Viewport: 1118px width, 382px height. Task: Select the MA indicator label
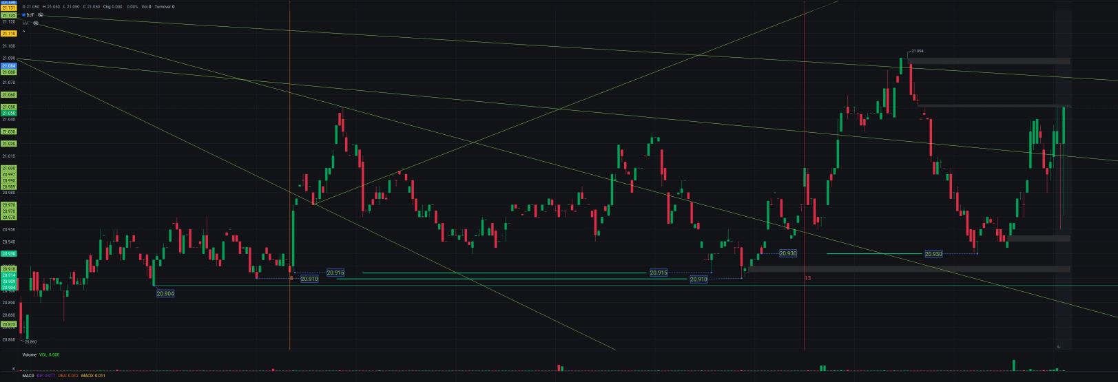click(x=25, y=23)
